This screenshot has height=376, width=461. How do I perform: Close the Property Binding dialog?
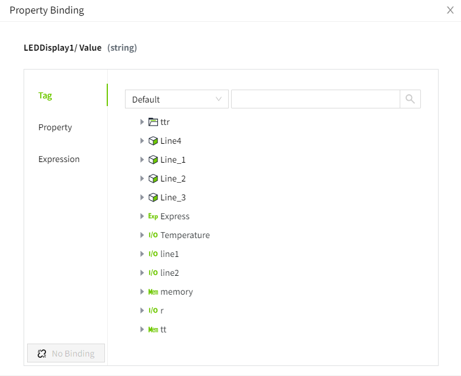[x=450, y=10]
